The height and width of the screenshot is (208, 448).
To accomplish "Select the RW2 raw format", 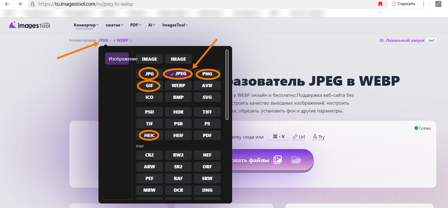I will [x=178, y=155].
